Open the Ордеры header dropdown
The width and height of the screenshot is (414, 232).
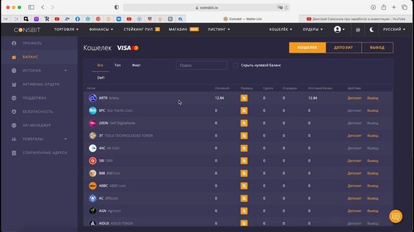[x=312, y=30]
